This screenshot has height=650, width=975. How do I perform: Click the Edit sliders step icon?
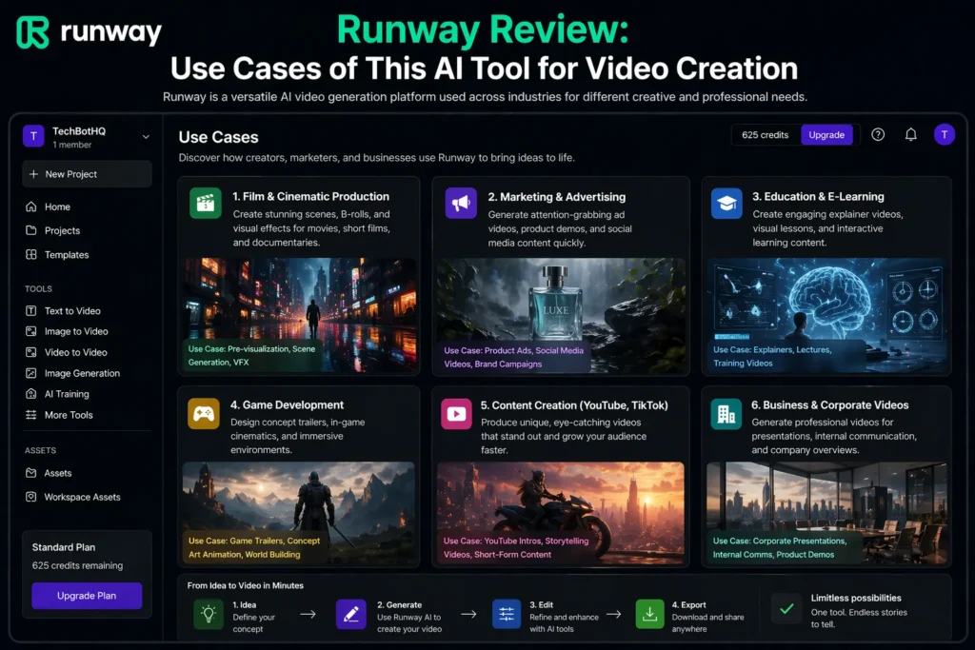(x=507, y=615)
